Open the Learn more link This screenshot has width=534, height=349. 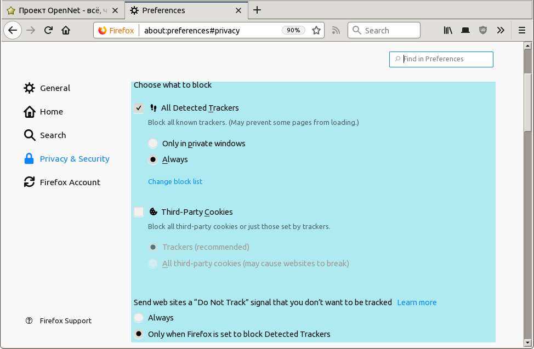click(x=417, y=302)
